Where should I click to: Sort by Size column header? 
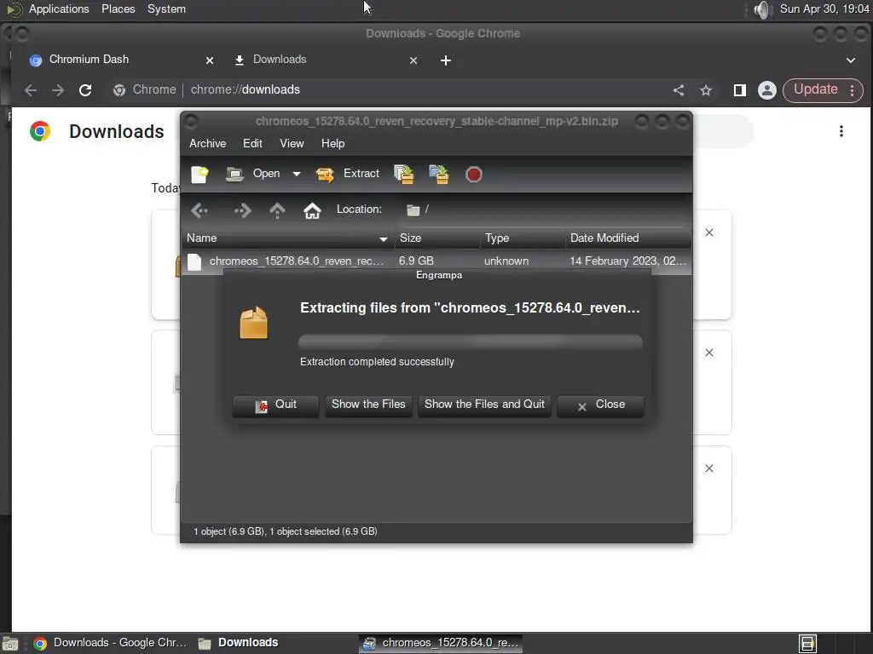click(436, 238)
